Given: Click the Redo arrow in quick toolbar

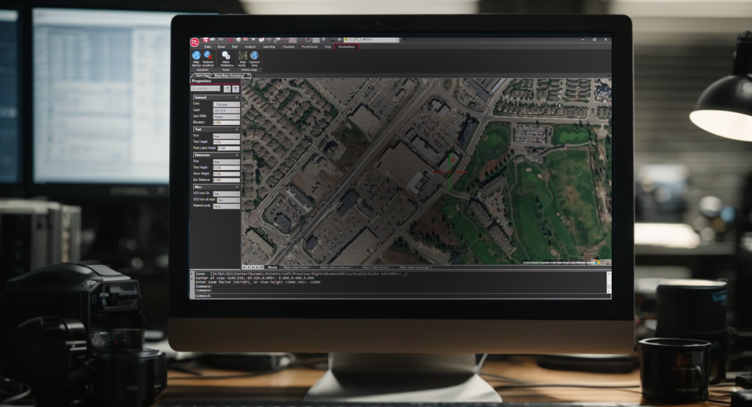Looking at the screenshot, I should click(221, 40).
